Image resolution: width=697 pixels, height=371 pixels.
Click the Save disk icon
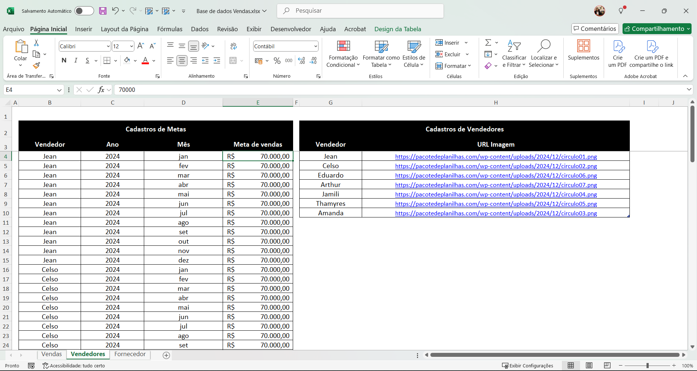103,11
